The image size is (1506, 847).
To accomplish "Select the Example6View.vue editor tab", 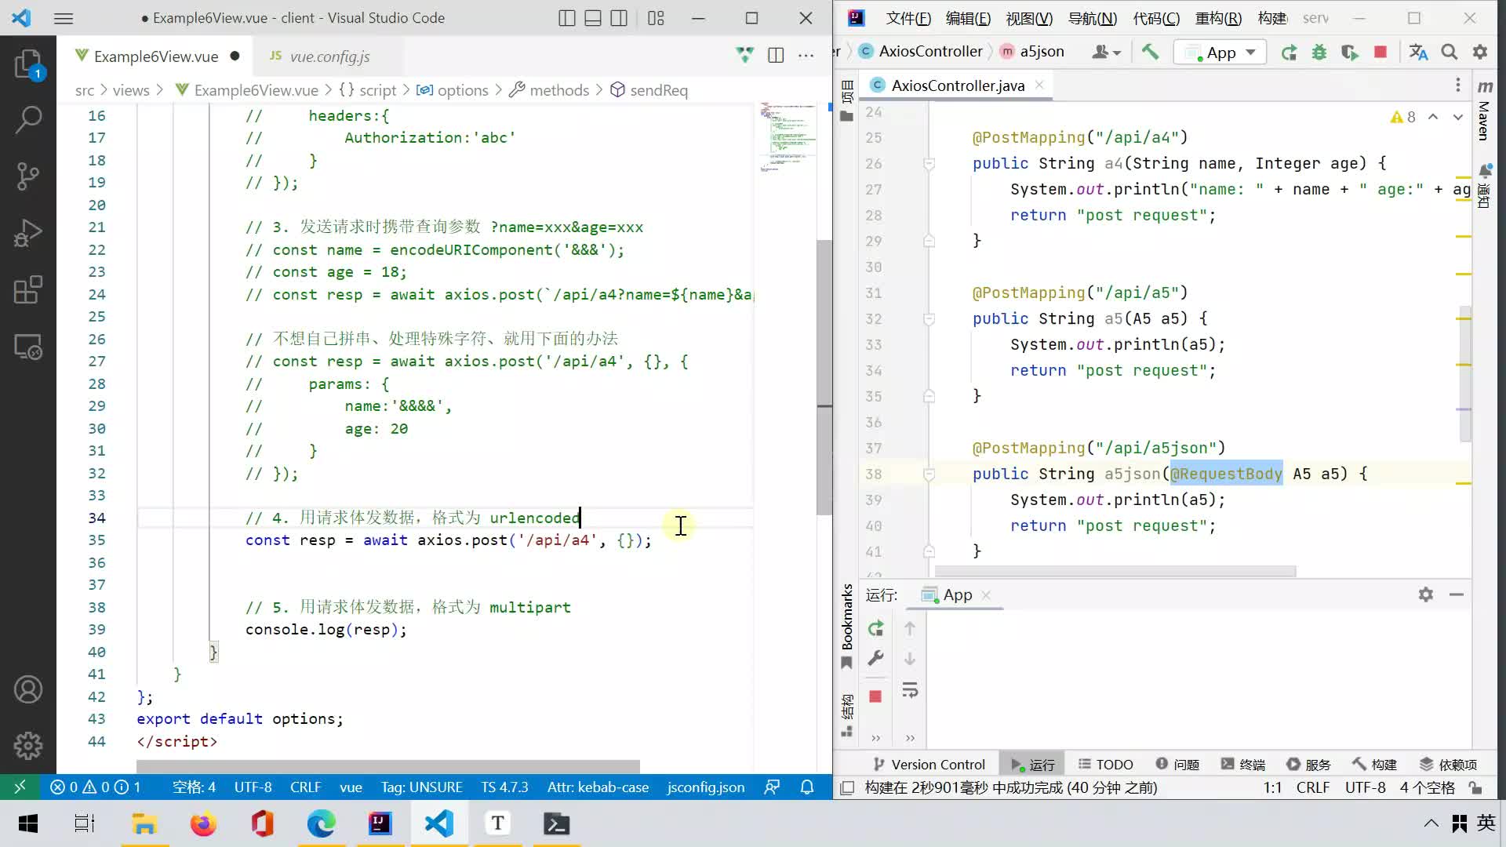I will [x=156, y=56].
